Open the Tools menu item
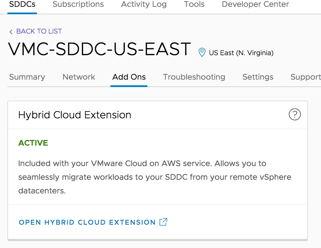The image size is (321, 248). [x=194, y=4]
